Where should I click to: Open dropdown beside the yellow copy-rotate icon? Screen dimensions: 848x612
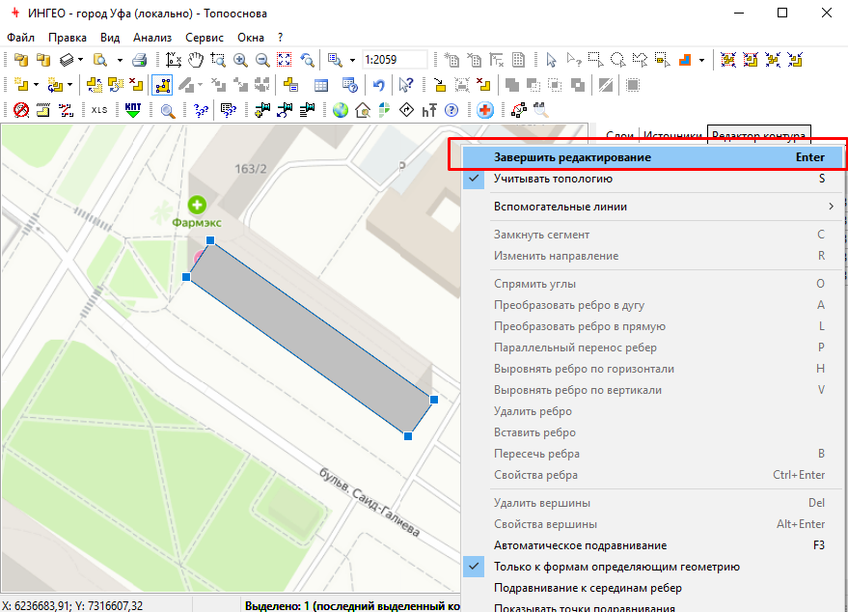coord(69,85)
